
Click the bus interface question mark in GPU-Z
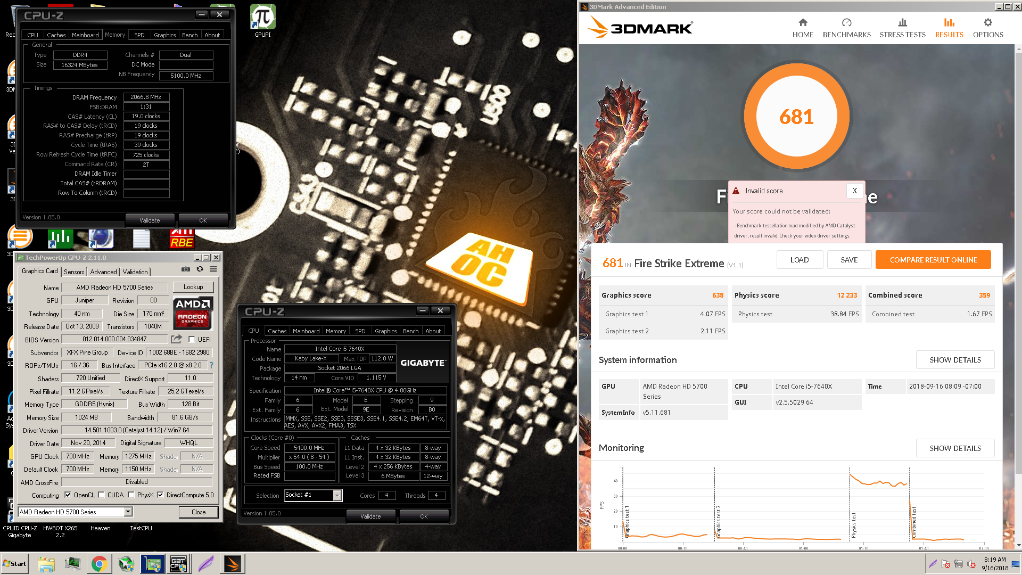coord(211,365)
